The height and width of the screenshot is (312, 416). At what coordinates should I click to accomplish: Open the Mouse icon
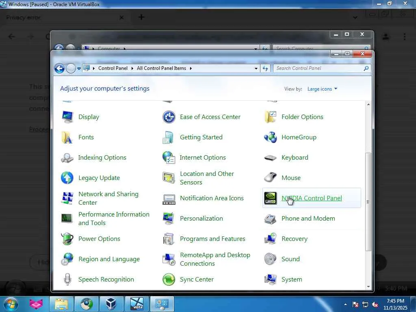click(270, 178)
